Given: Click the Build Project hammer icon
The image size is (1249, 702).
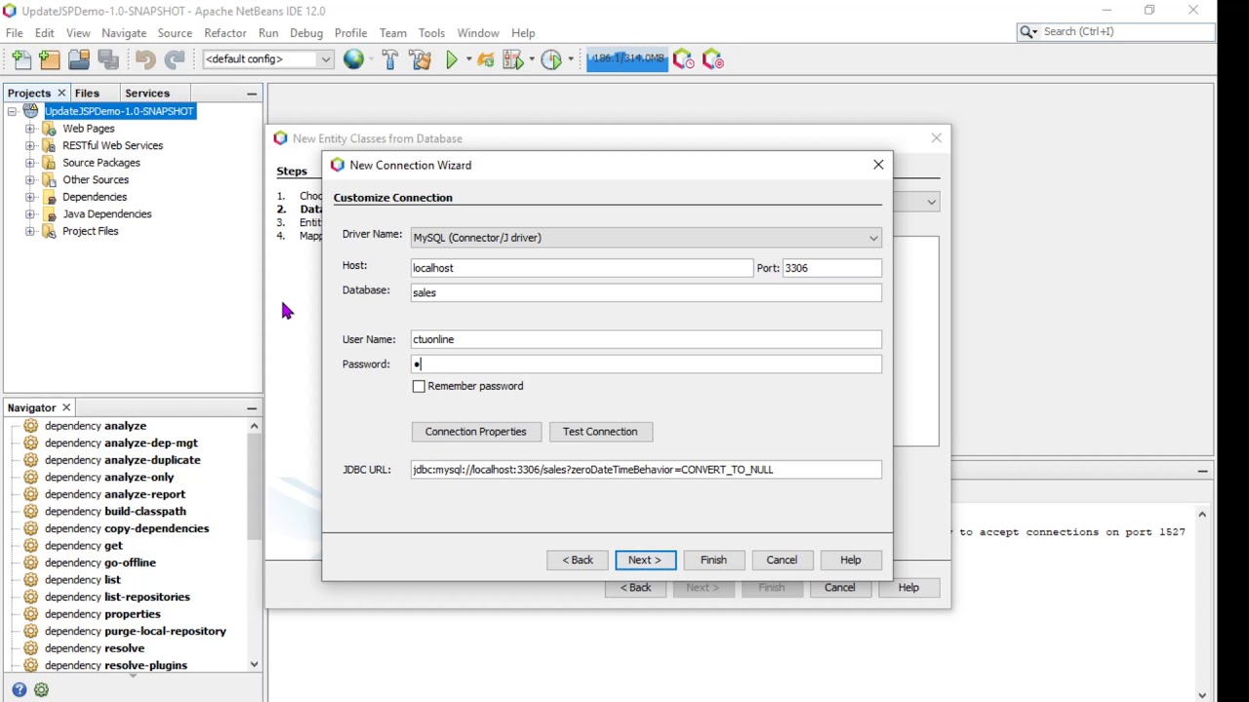Looking at the screenshot, I should (x=390, y=59).
